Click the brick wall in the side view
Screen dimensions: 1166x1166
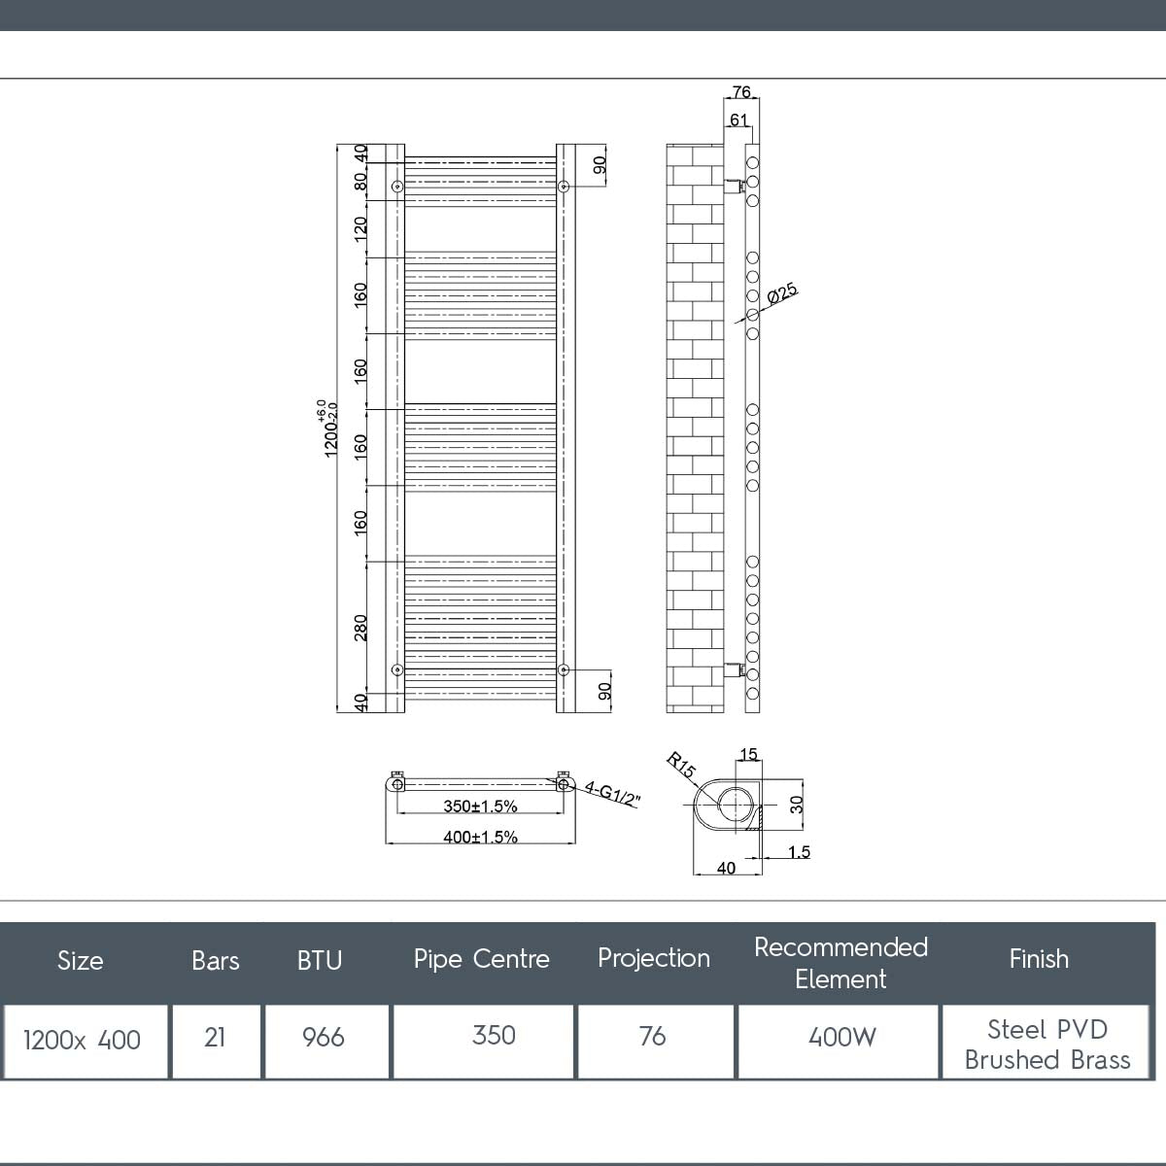point(695,429)
